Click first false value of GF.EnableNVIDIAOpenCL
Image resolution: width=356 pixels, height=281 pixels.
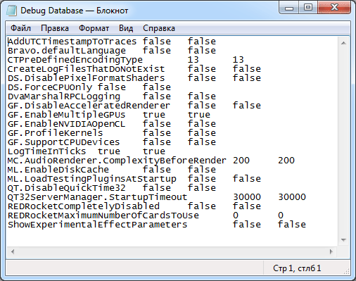(157, 124)
